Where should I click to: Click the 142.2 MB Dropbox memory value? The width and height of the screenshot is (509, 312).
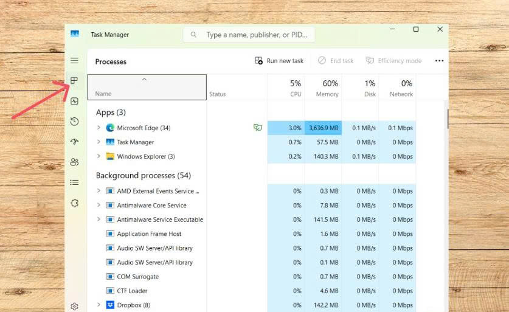(326, 305)
